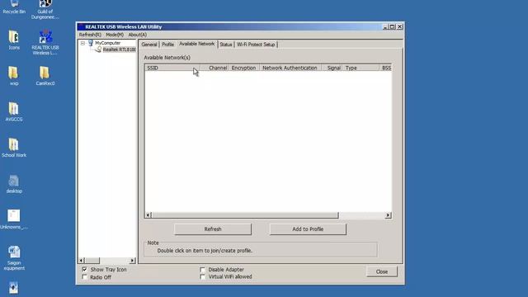Sort by Network Authentication column header
The image size is (528, 297).
290,68
